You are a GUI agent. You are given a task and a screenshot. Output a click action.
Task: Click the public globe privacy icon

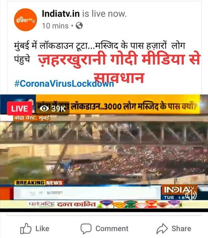[x=79, y=25]
